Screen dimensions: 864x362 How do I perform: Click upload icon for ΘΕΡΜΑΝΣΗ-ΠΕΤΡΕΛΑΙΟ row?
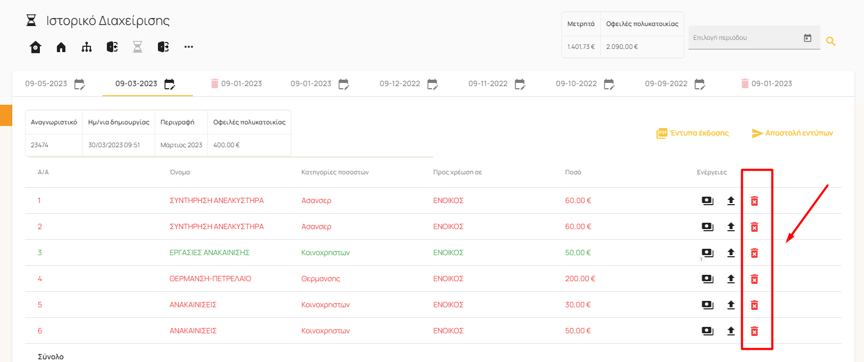point(731,279)
